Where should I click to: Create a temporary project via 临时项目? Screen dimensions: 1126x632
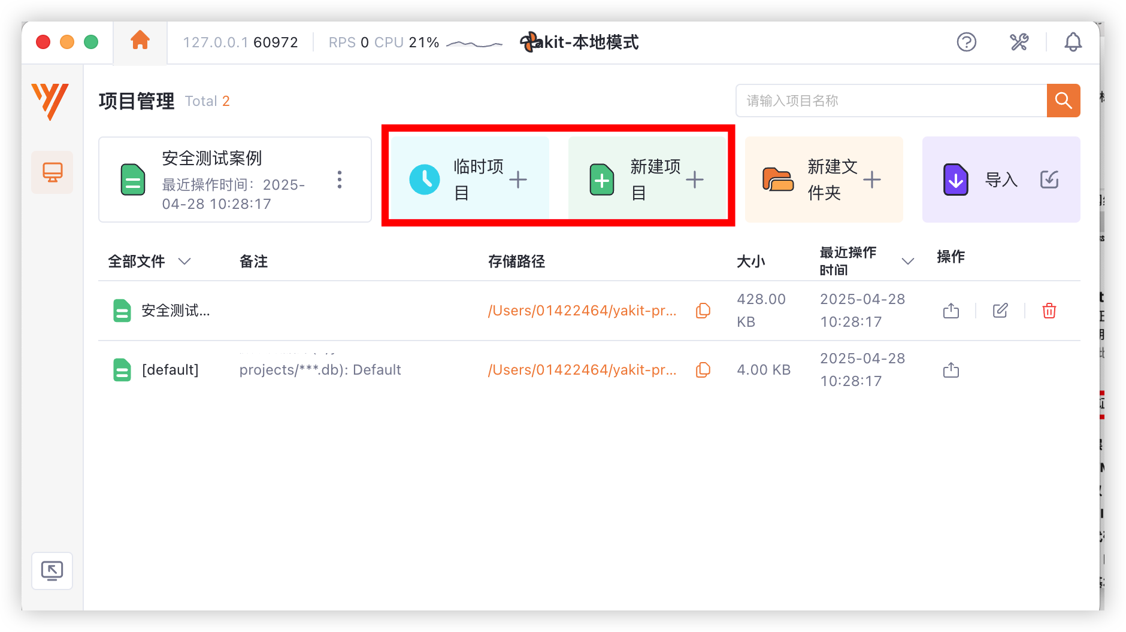(470, 178)
